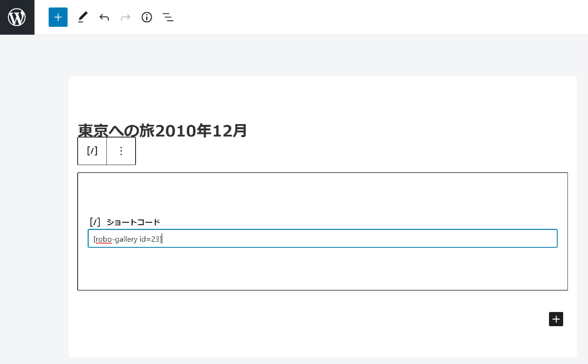The width and height of the screenshot is (588, 364).
Task: Open the Tools pencil menu
Action: (x=83, y=17)
